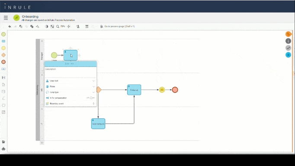The image size is (295, 166).
Task: Open the info panel icon
Action: (x=288, y=41)
